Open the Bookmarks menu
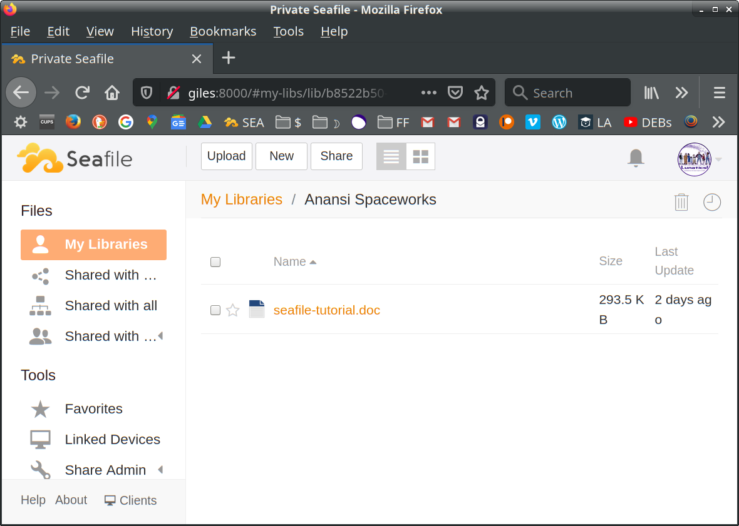Image resolution: width=739 pixels, height=526 pixels. pyautogui.click(x=223, y=31)
